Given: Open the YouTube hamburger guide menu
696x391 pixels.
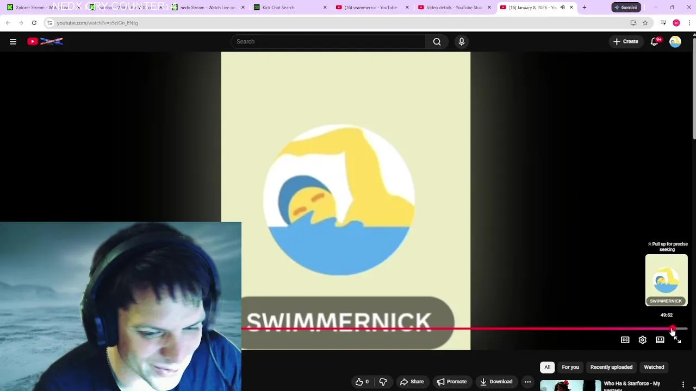Looking at the screenshot, I should pyautogui.click(x=13, y=41).
